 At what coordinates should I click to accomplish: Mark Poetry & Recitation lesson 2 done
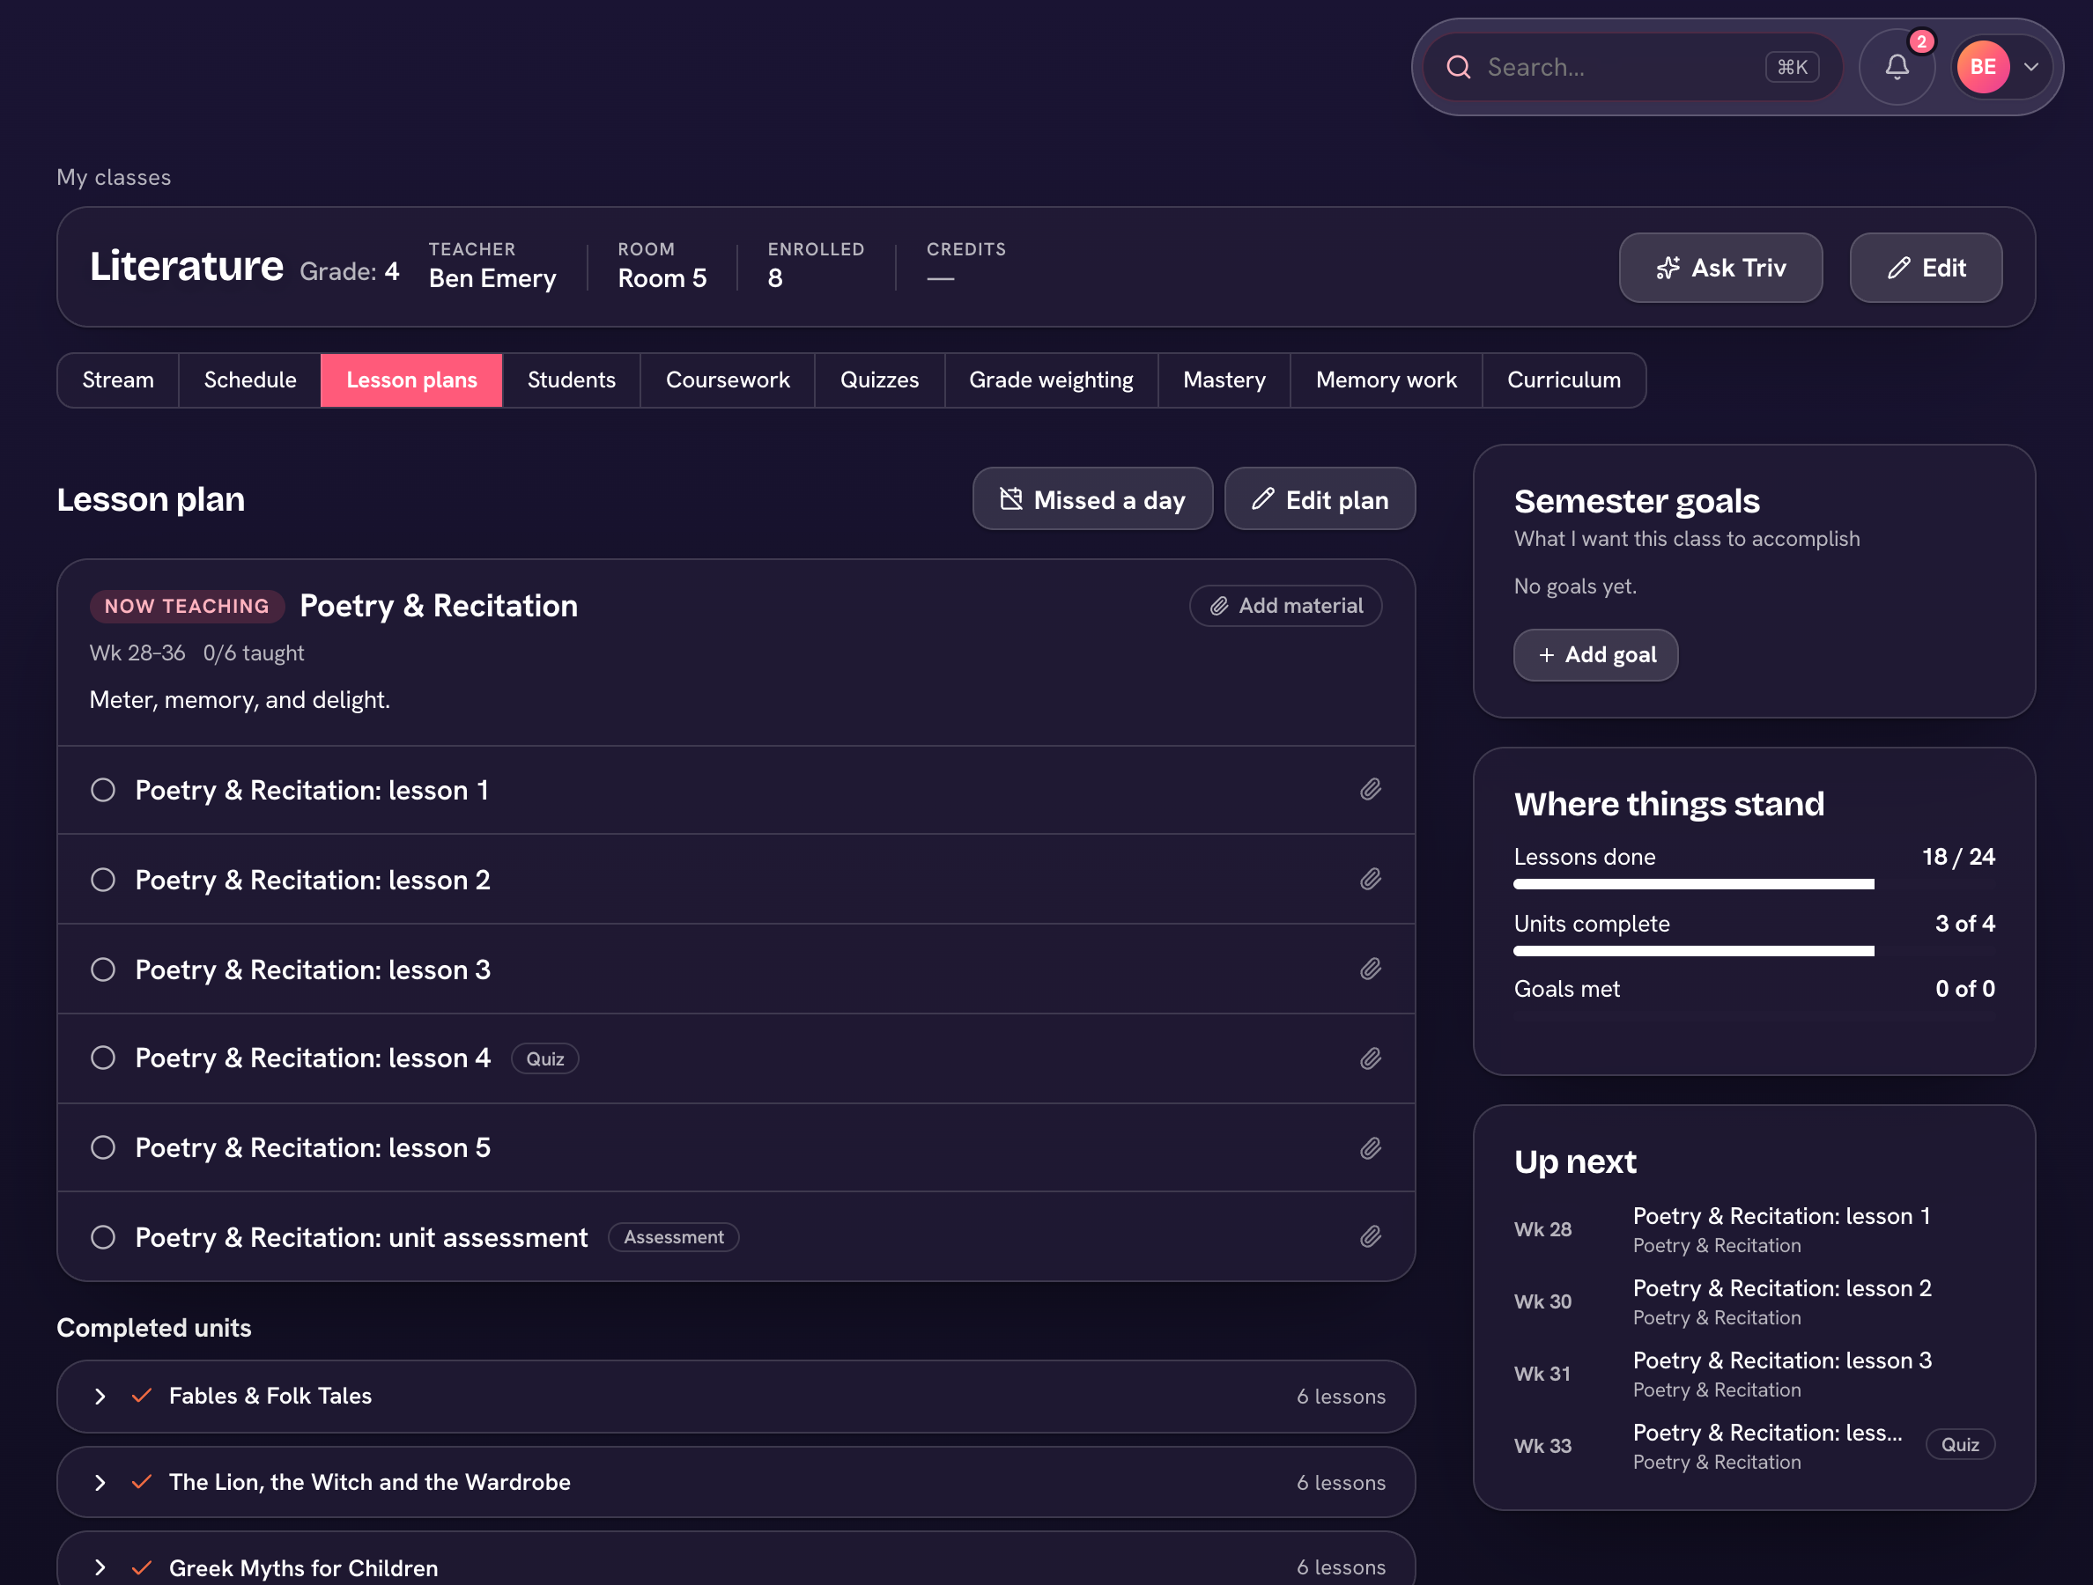pos(103,880)
